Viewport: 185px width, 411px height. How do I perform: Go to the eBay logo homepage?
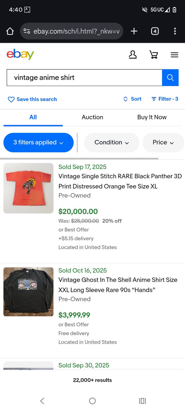[20, 54]
